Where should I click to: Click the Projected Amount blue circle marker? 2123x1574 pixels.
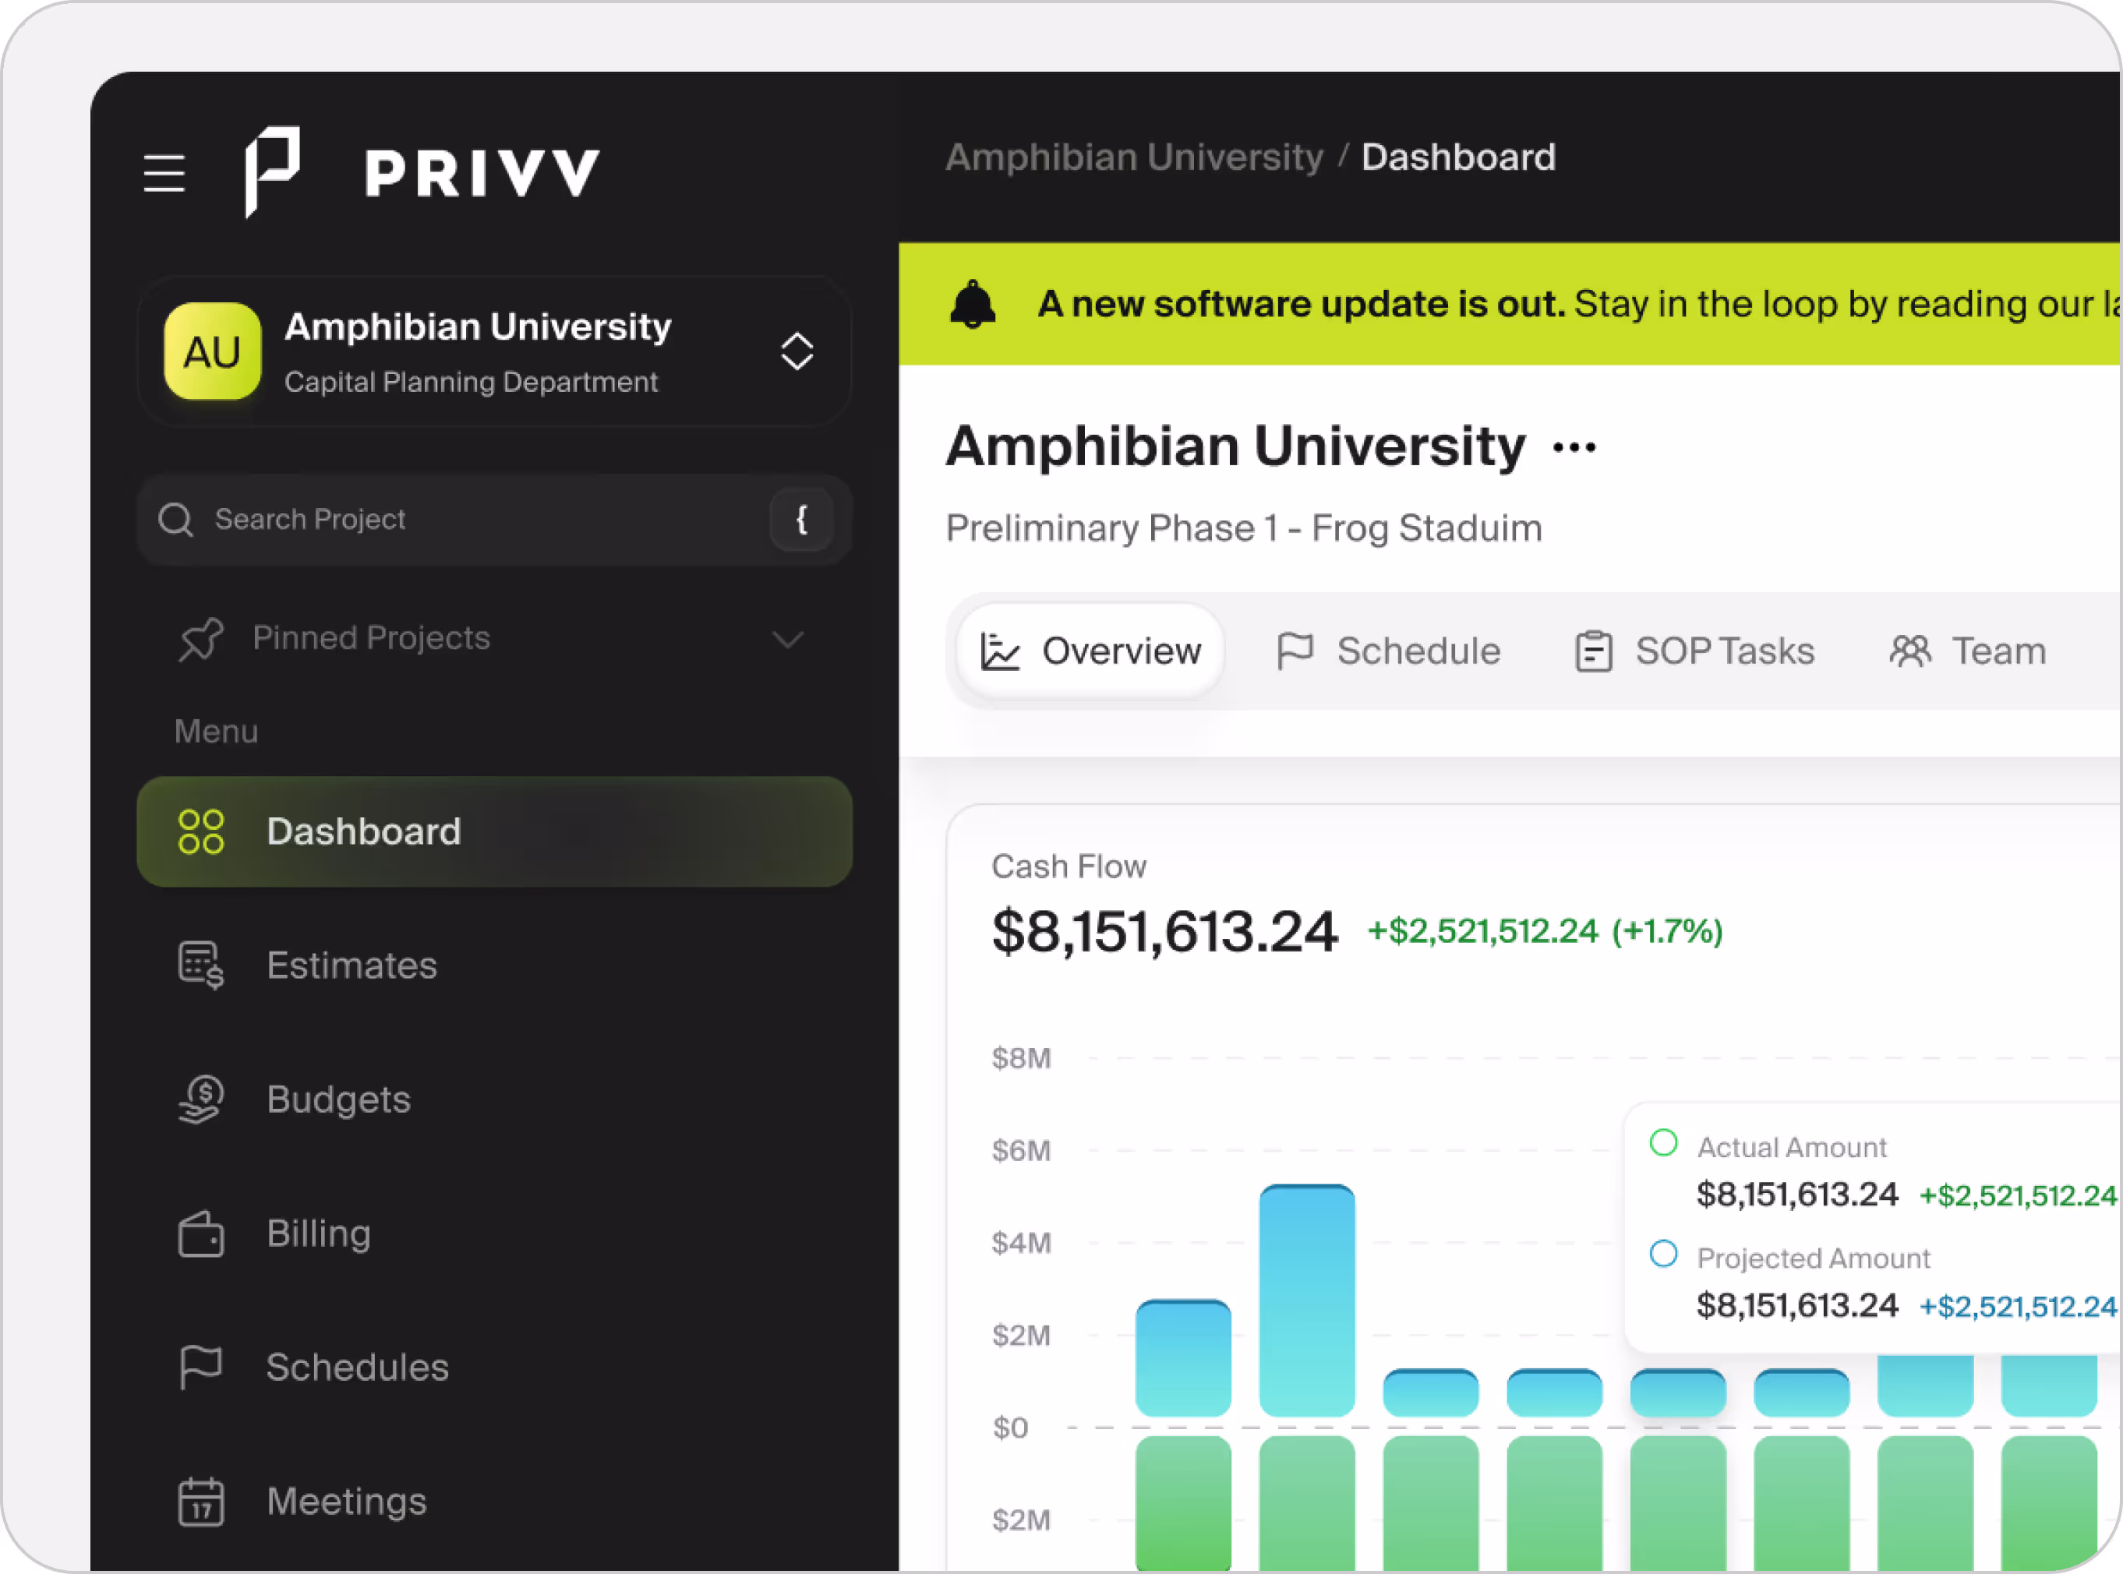click(1662, 1254)
